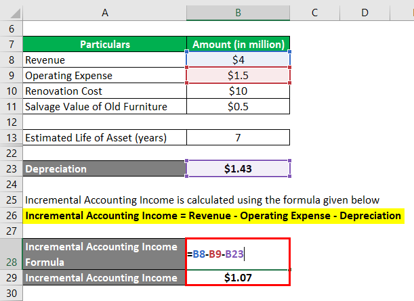
Task: Select the $1.07 result cell
Action: click(x=238, y=277)
